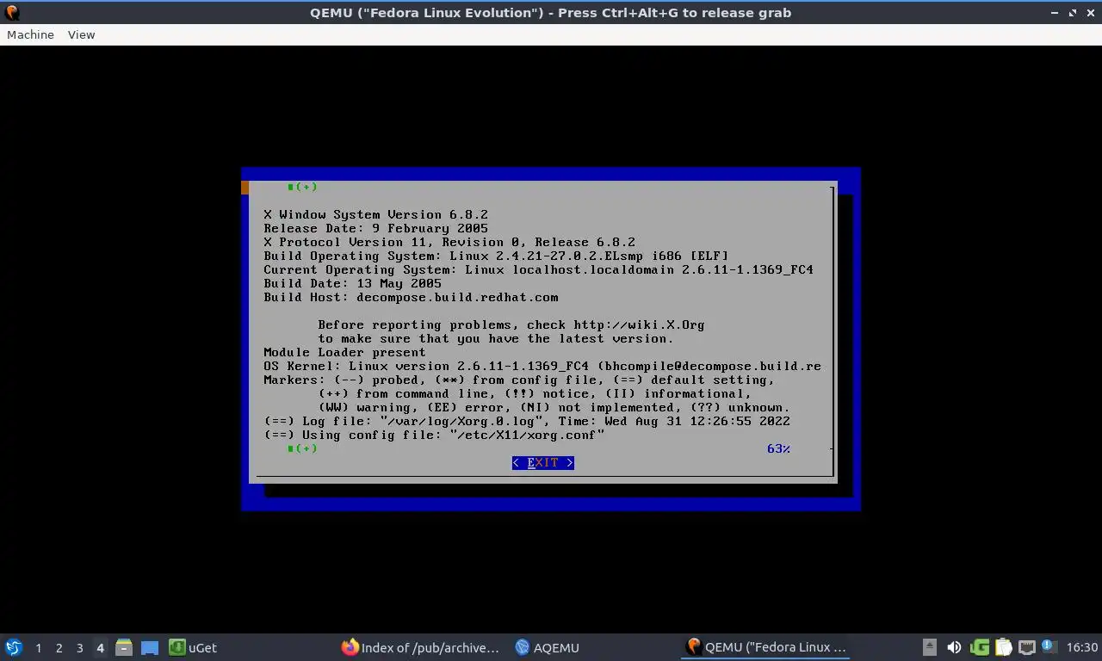This screenshot has width=1102, height=661.
Task: Click the 'Build Date: 13 May 2005' line
Action: [x=352, y=283]
